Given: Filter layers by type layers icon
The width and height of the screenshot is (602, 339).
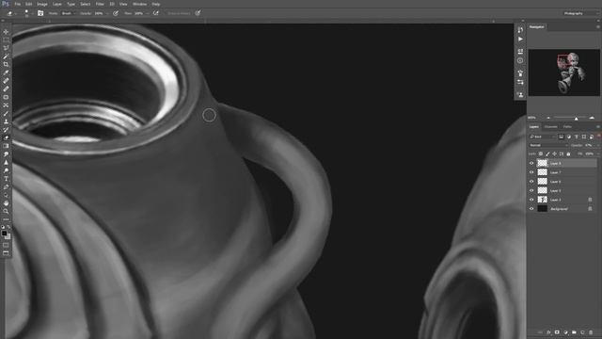Looking at the screenshot, I should tap(577, 137).
